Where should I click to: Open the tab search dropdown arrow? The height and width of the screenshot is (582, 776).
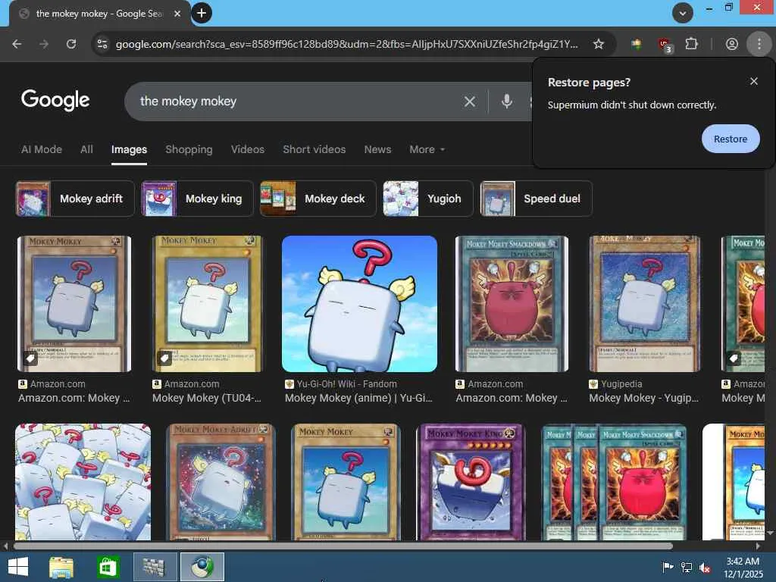683,13
